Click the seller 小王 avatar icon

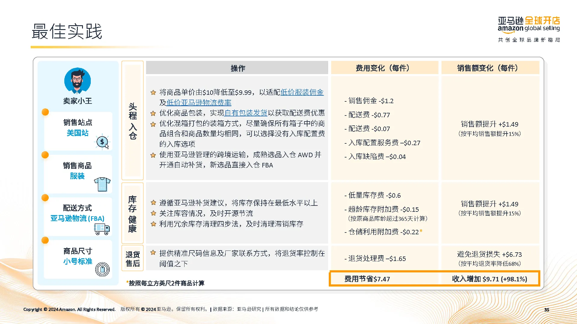click(x=78, y=81)
